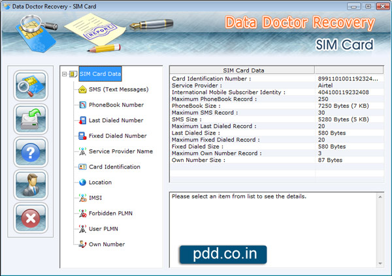Click the Own Number person-phone icon

[x=82, y=244]
